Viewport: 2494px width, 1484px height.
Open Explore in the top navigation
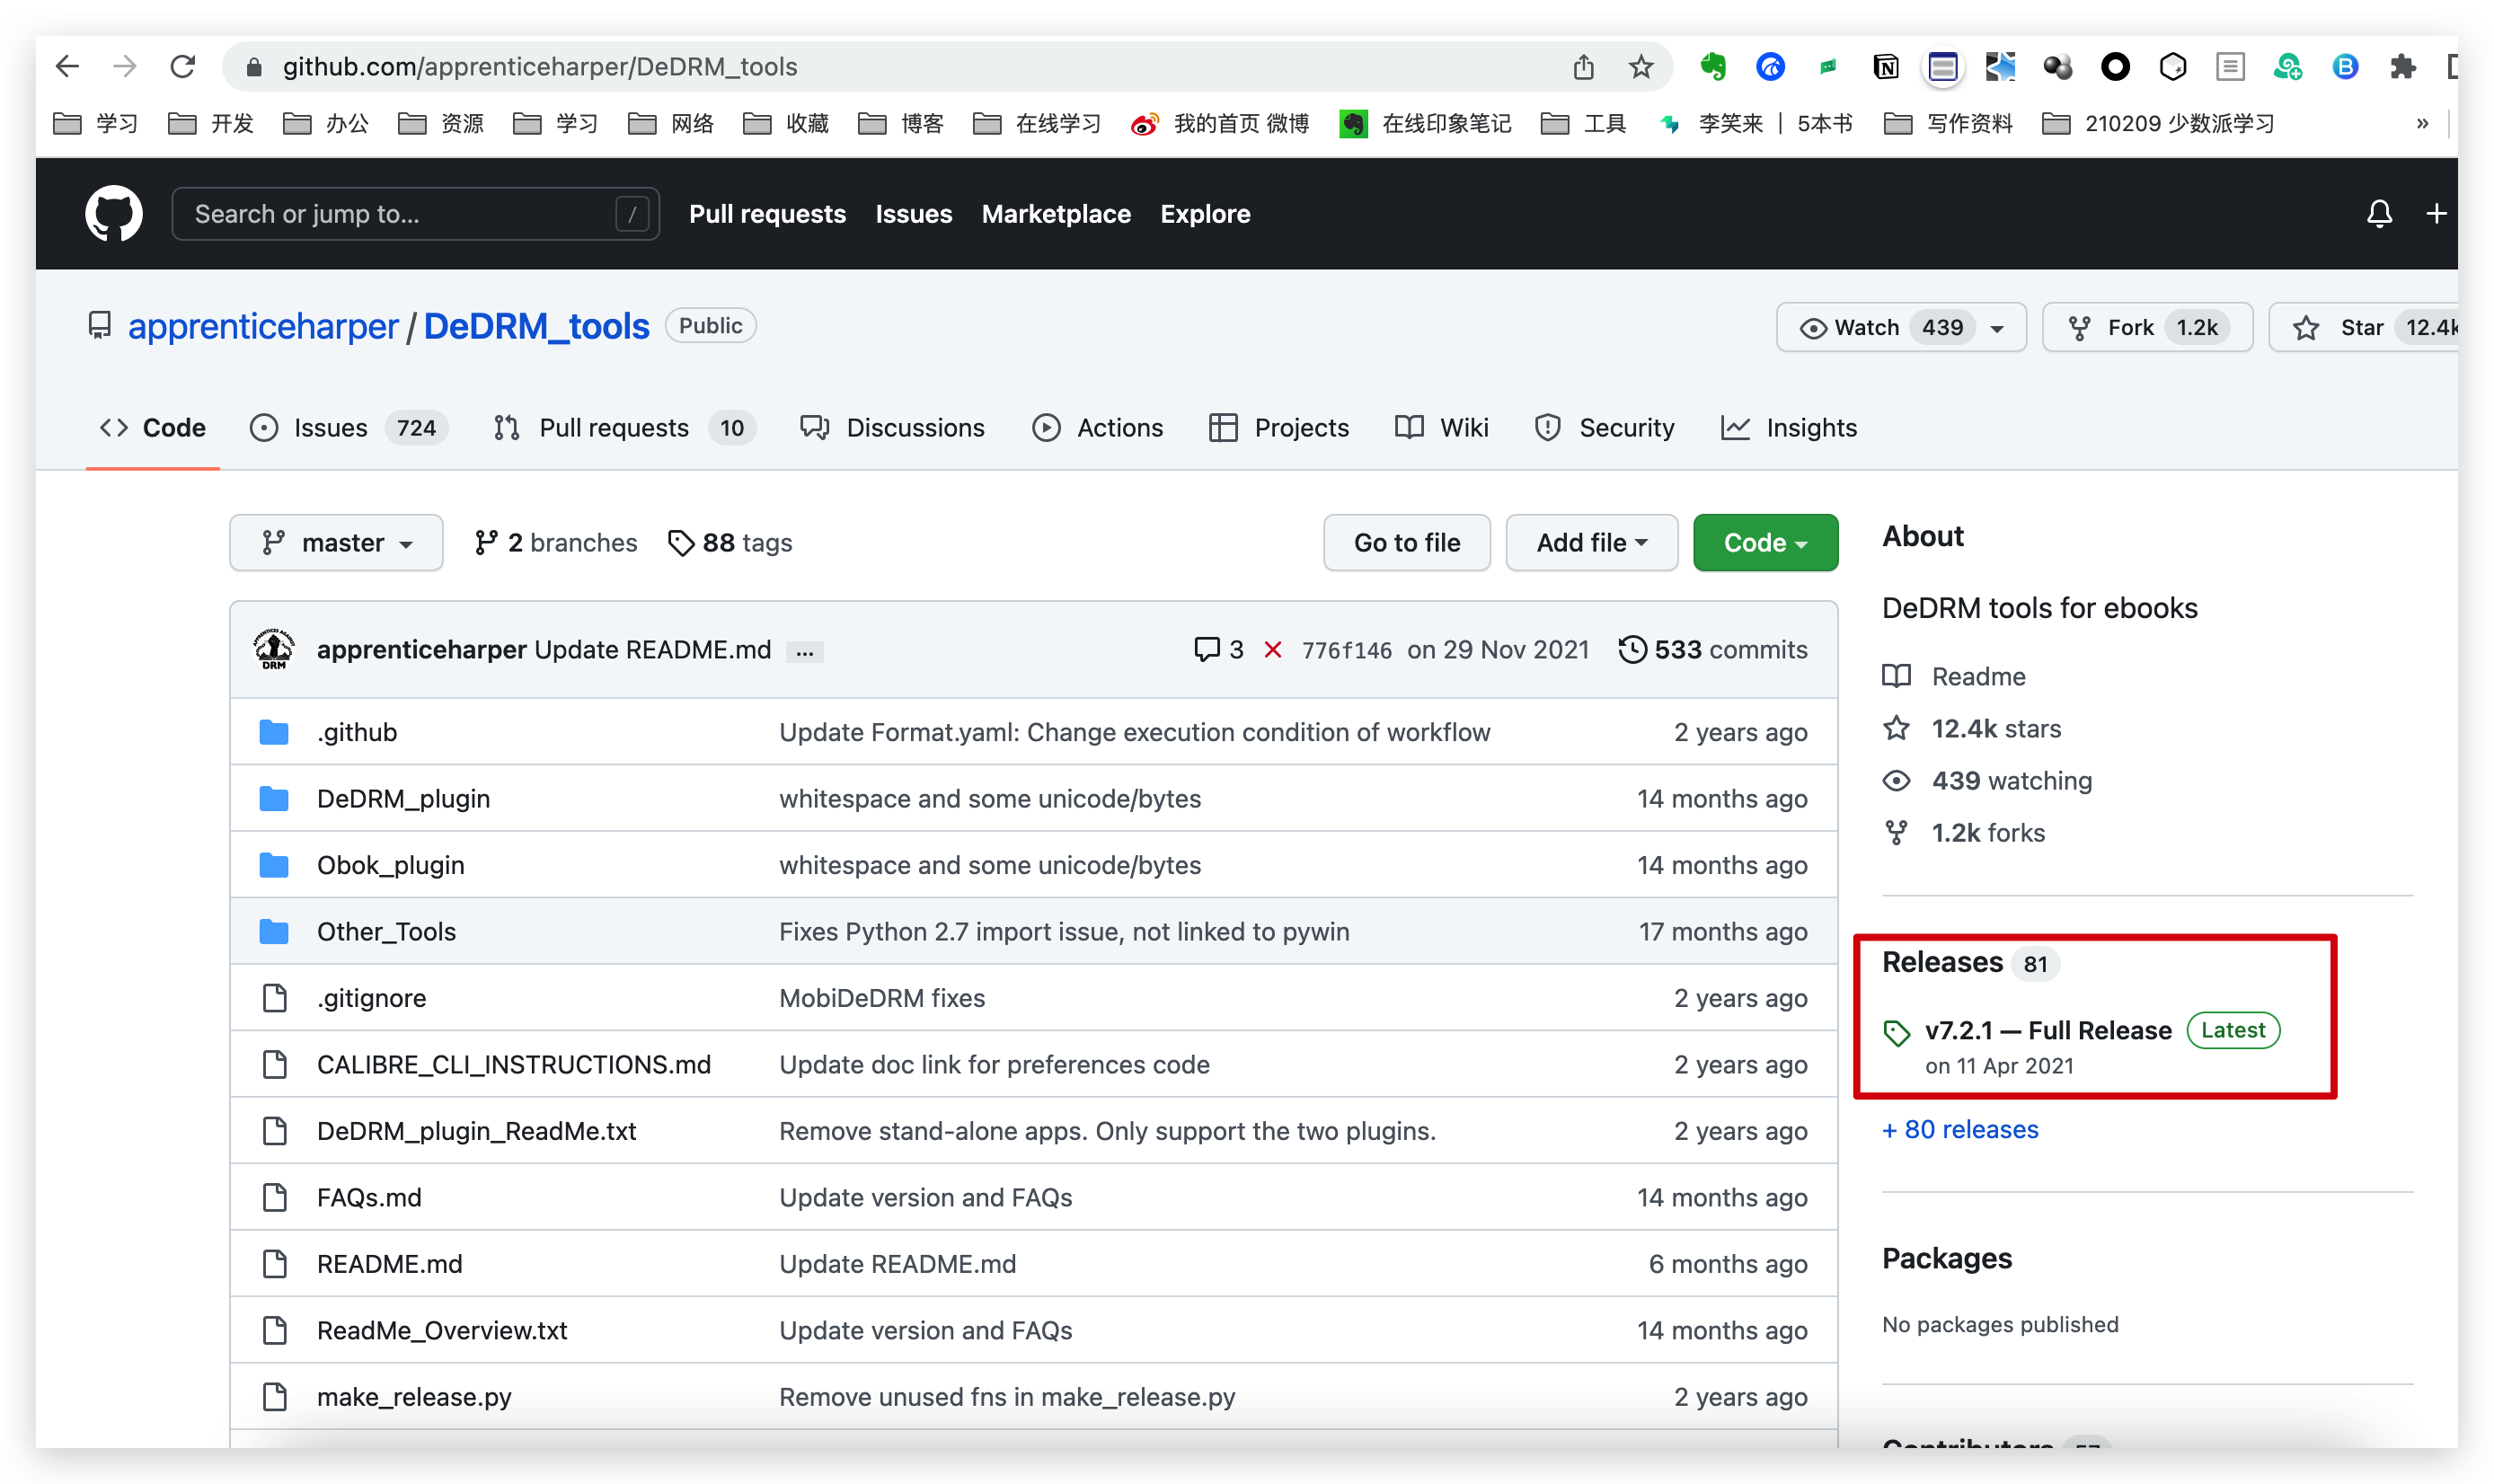[1205, 214]
